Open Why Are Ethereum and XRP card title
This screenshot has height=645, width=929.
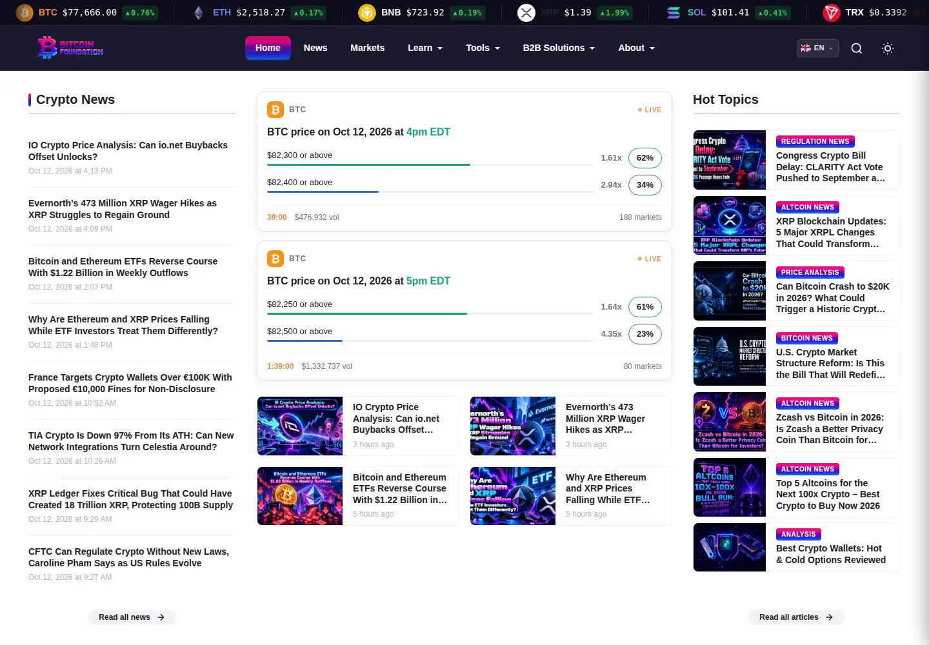608,488
